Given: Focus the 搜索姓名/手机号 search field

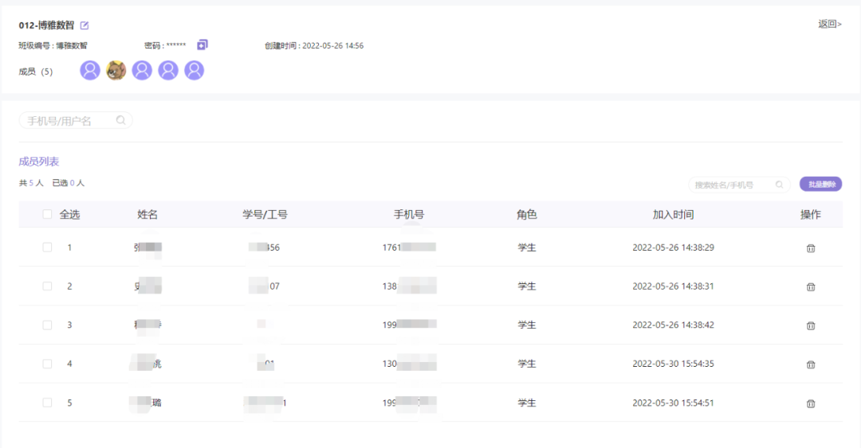Looking at the screenshot, I should tap(739, 185).
